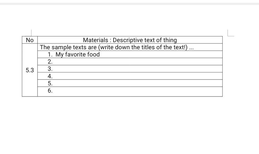Click the word "favorite" in item 1
Screen dimensions: 259x154
pyautogui.click(x=76, y=55)
